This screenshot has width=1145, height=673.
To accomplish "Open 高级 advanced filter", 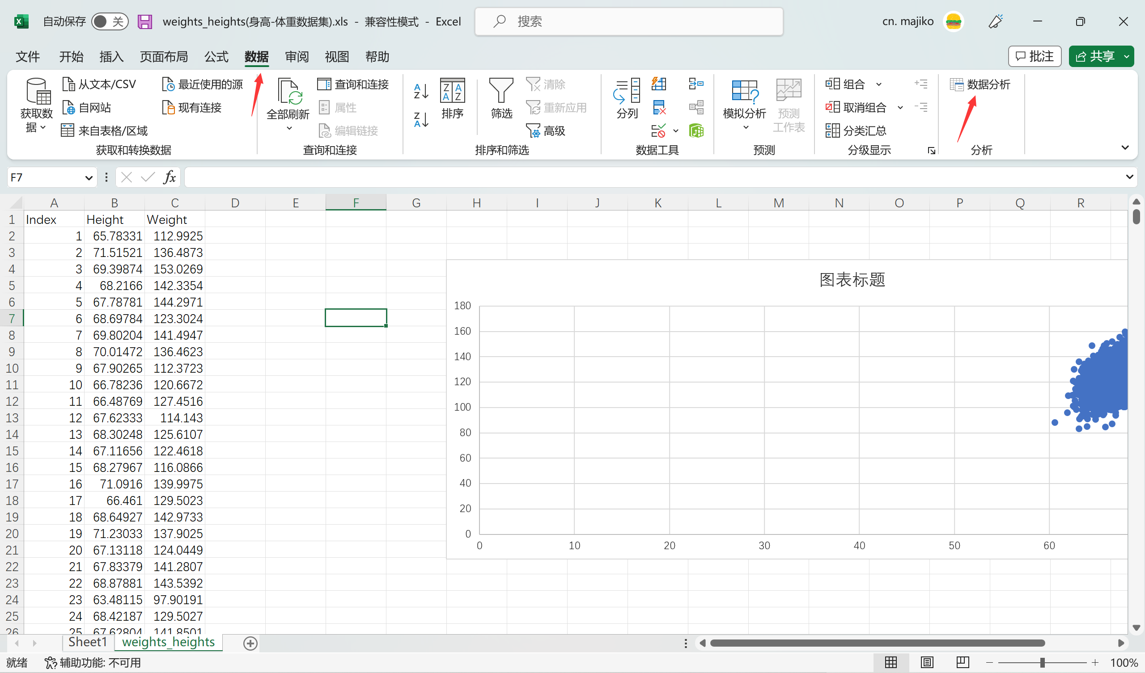I will pos(546,131).
